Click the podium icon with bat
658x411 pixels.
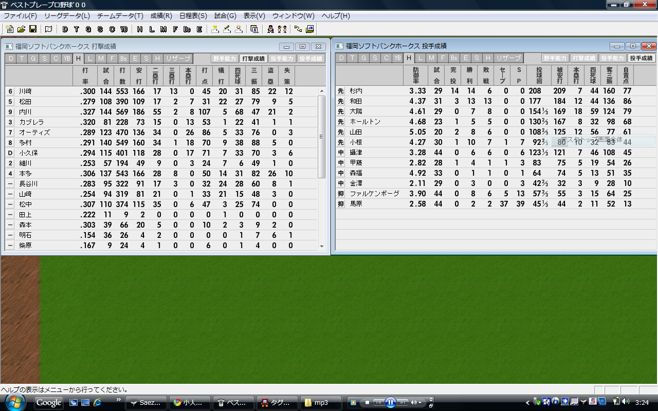pyautogui.click(x=227, y=29)
